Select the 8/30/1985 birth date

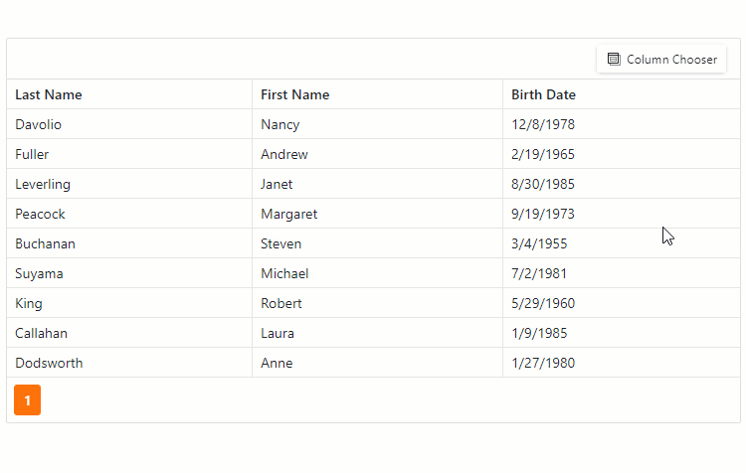coord(543,185)
